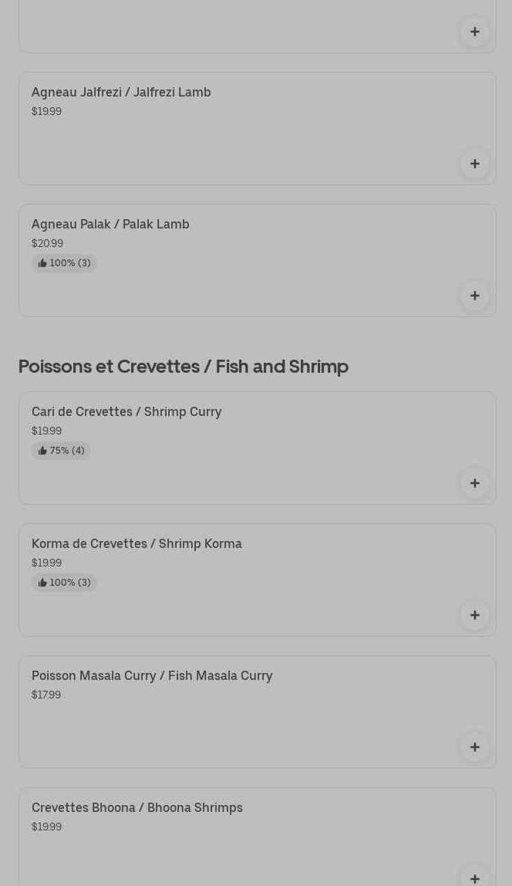Open Agneau Palak / Palak Lamb details
The height and width of the screenshot is (886, 512).
(110, 224)
